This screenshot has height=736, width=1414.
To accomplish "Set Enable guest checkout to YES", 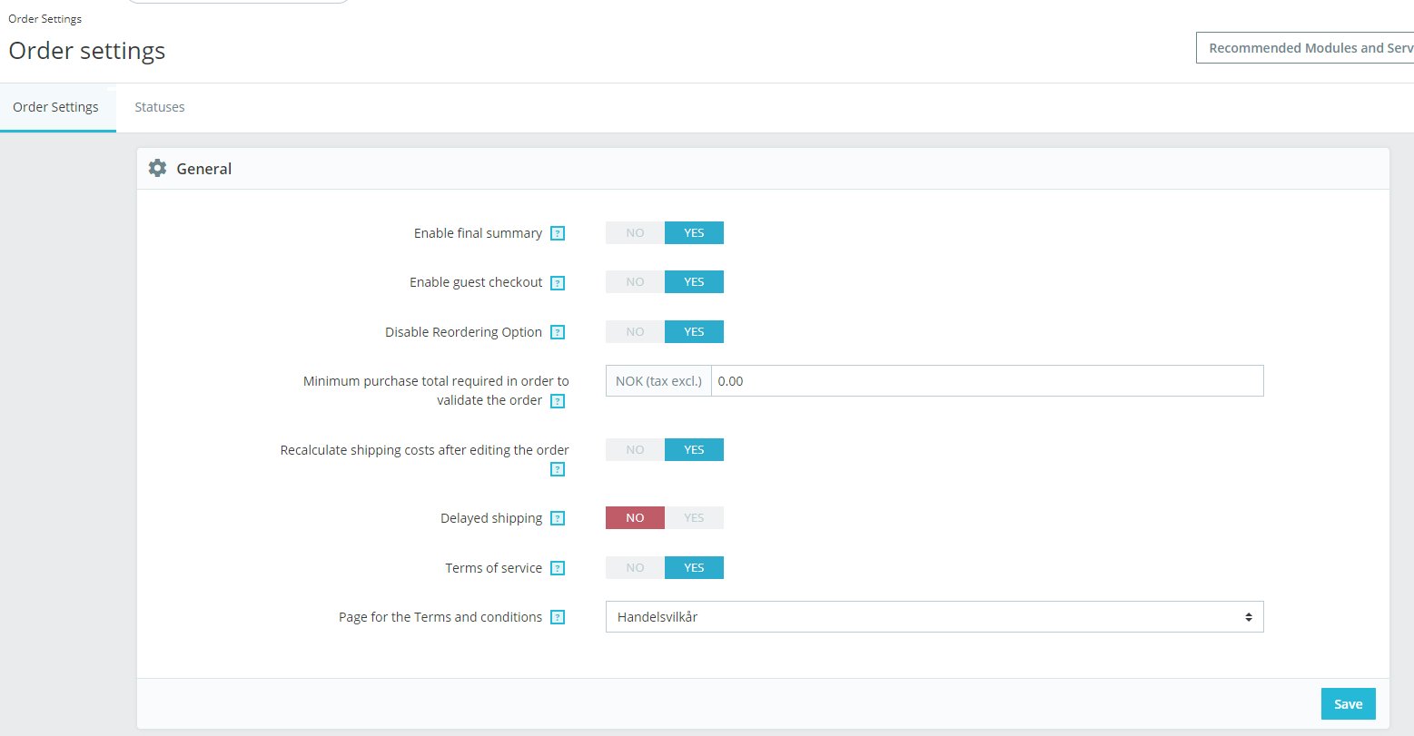I will coord(694,282).
